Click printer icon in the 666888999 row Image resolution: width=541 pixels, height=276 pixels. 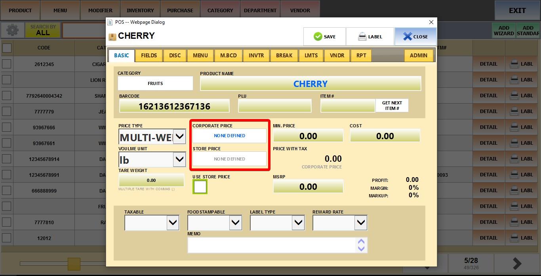(514, 190)
